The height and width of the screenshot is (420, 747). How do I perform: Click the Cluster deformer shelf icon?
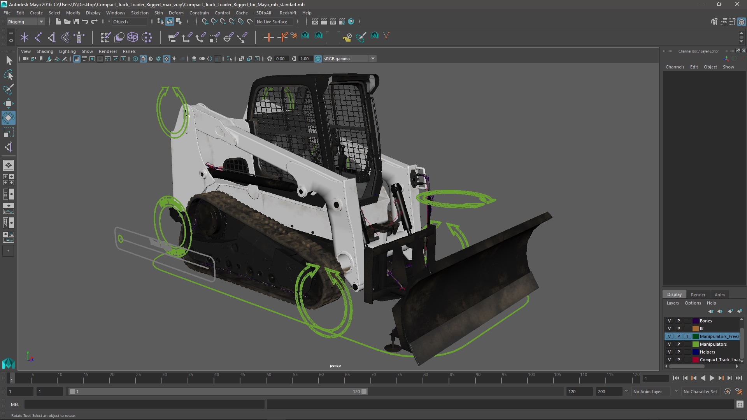point(147,37)
